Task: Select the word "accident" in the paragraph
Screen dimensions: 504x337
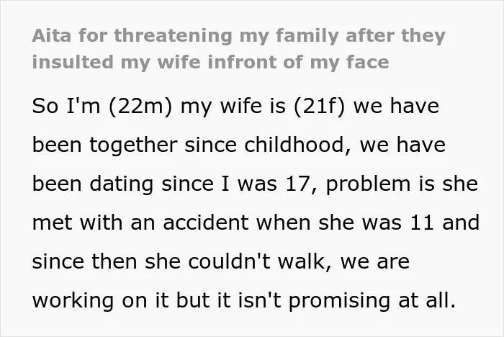Action: tap(206, 223)
